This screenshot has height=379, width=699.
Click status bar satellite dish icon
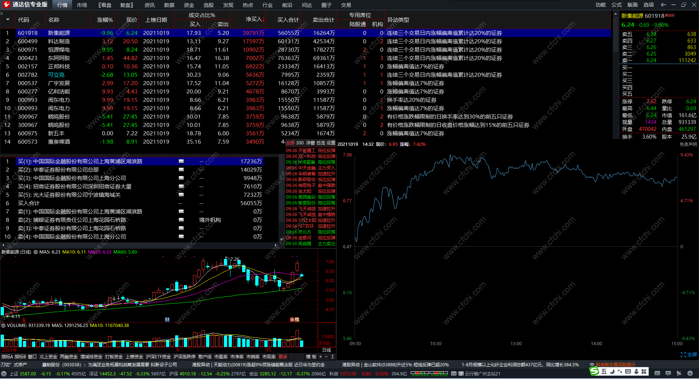tap(679, 373)
